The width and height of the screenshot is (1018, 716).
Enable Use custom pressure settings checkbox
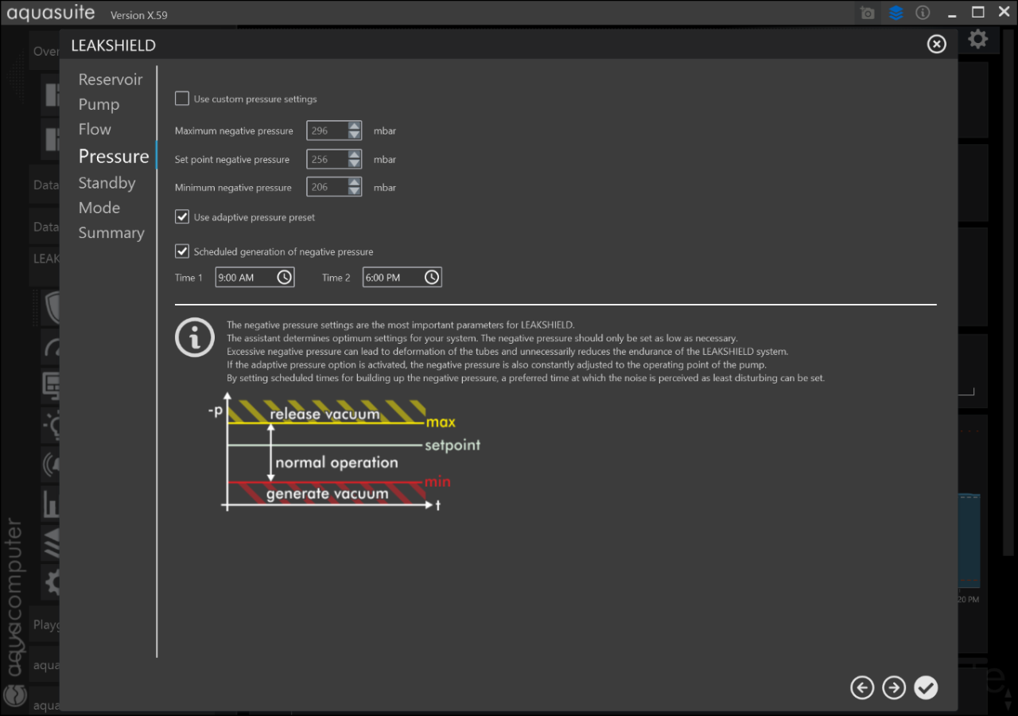182,99
